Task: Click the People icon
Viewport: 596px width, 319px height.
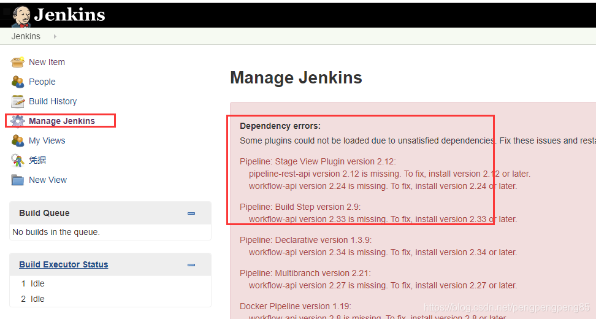Action: tap(18, 82)
